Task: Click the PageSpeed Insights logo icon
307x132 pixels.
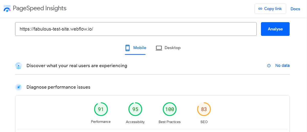Action: [x=7, y=8]
